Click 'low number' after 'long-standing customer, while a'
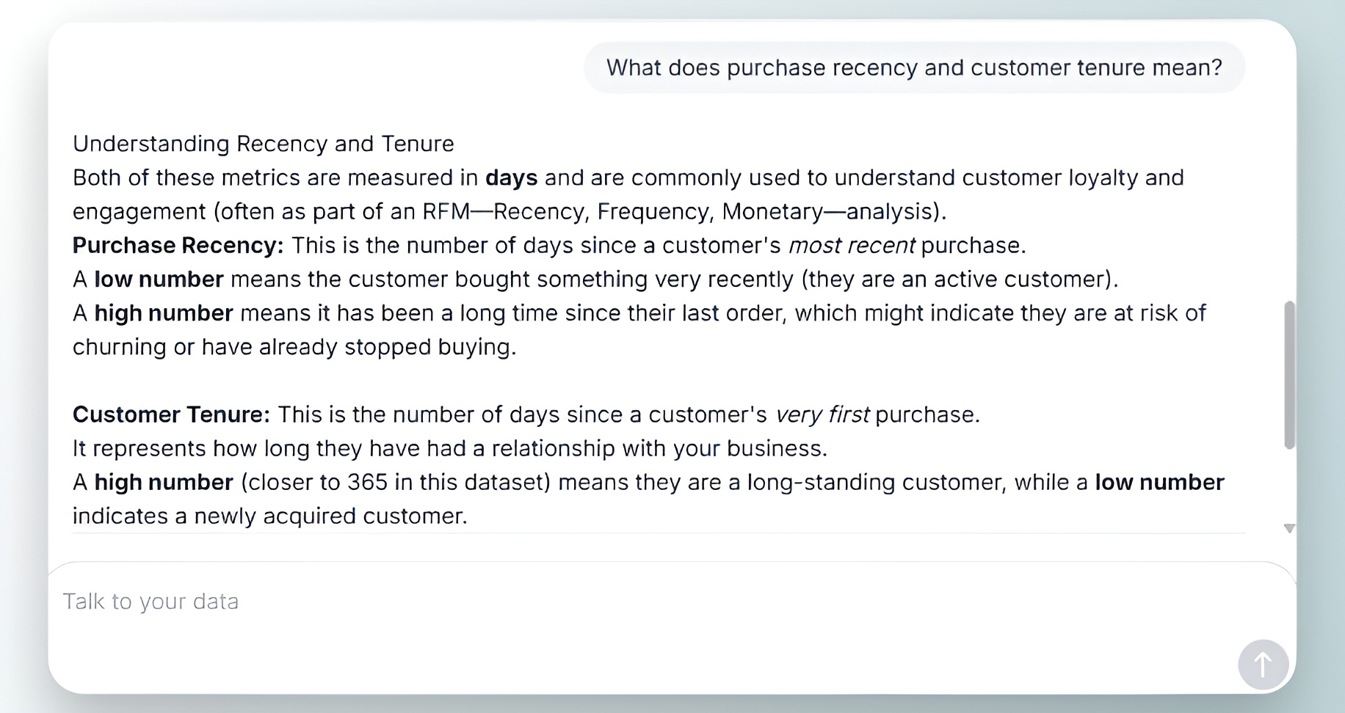 (1159, 483)
